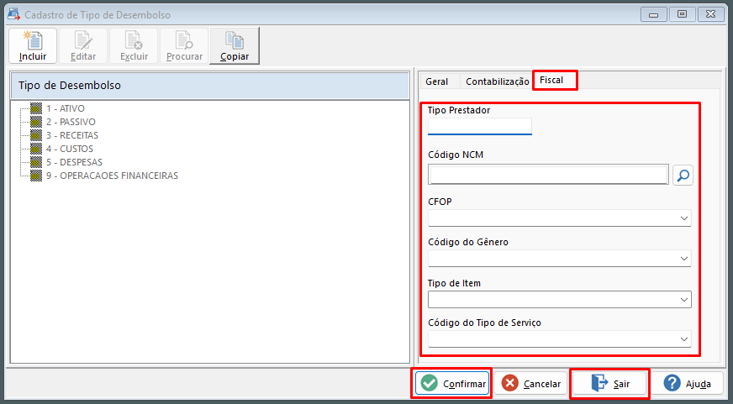Click the Código do Tipo de Serviço label

[484, 323]
